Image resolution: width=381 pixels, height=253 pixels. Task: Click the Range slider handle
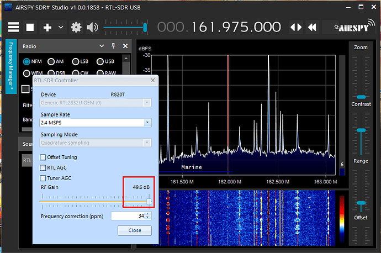point(361,203)
